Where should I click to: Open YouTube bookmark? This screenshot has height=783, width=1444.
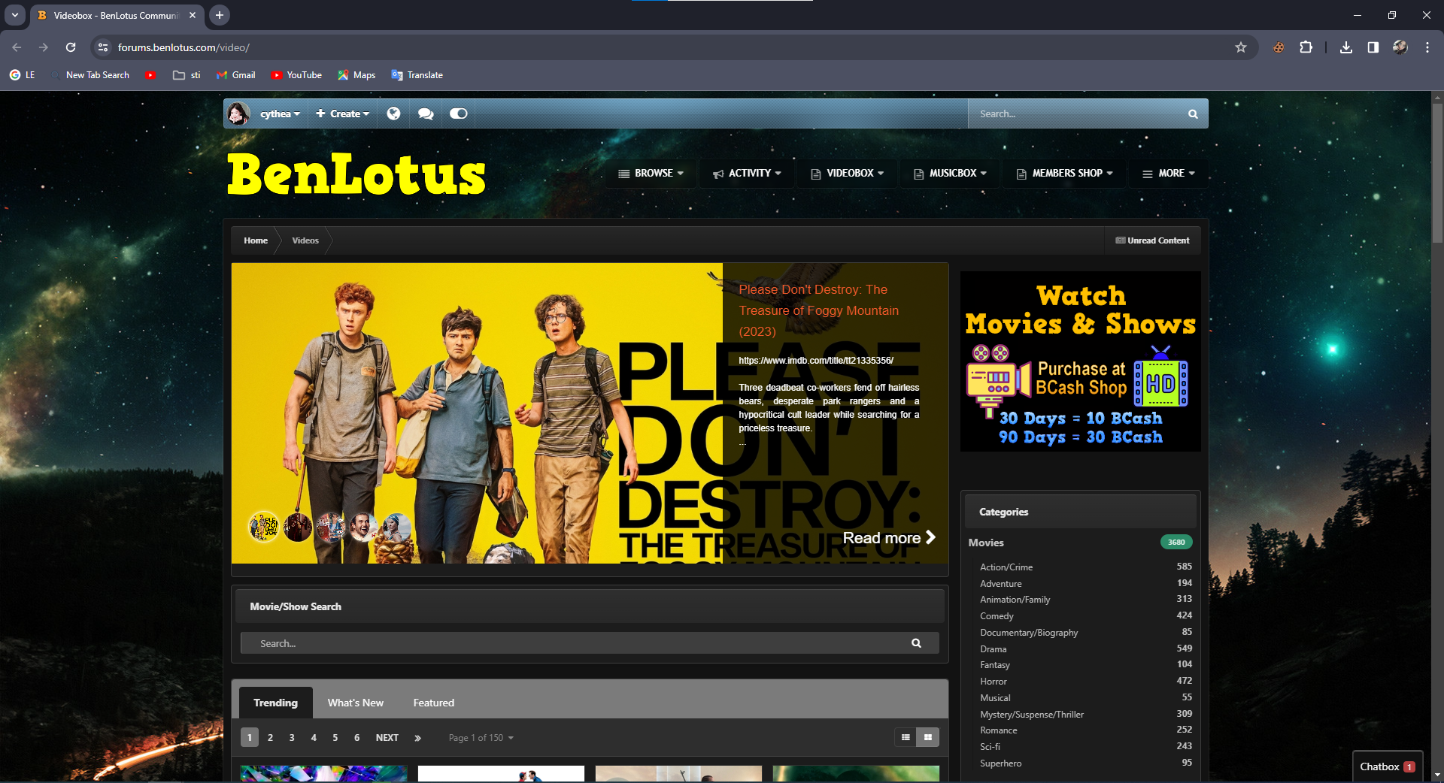tap(296, 75)
